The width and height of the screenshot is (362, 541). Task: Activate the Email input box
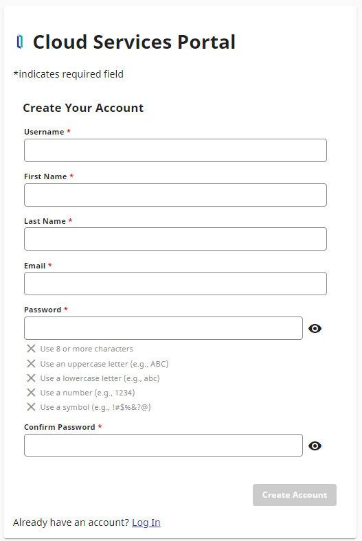[x=175, y=284]
